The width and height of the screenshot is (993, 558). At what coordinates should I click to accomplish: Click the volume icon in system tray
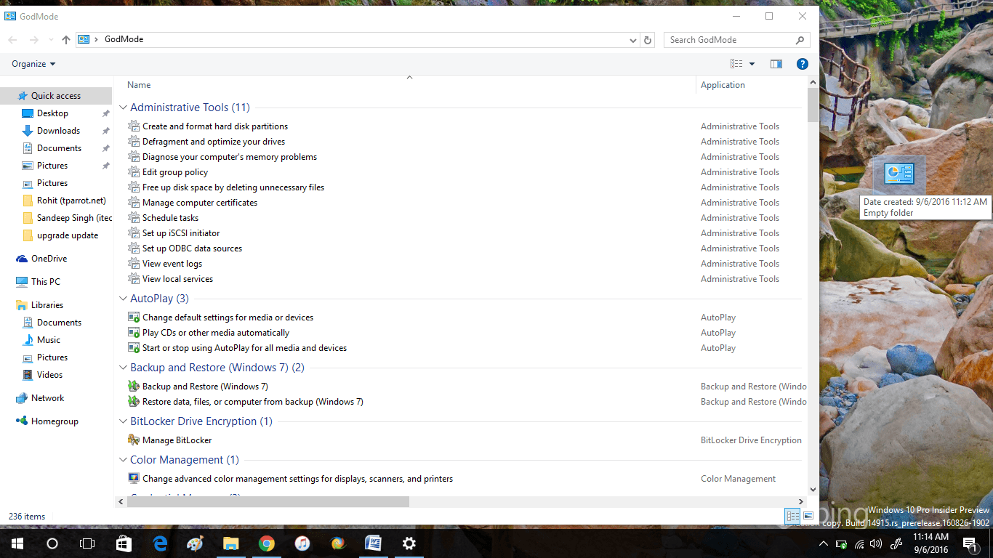875,543
